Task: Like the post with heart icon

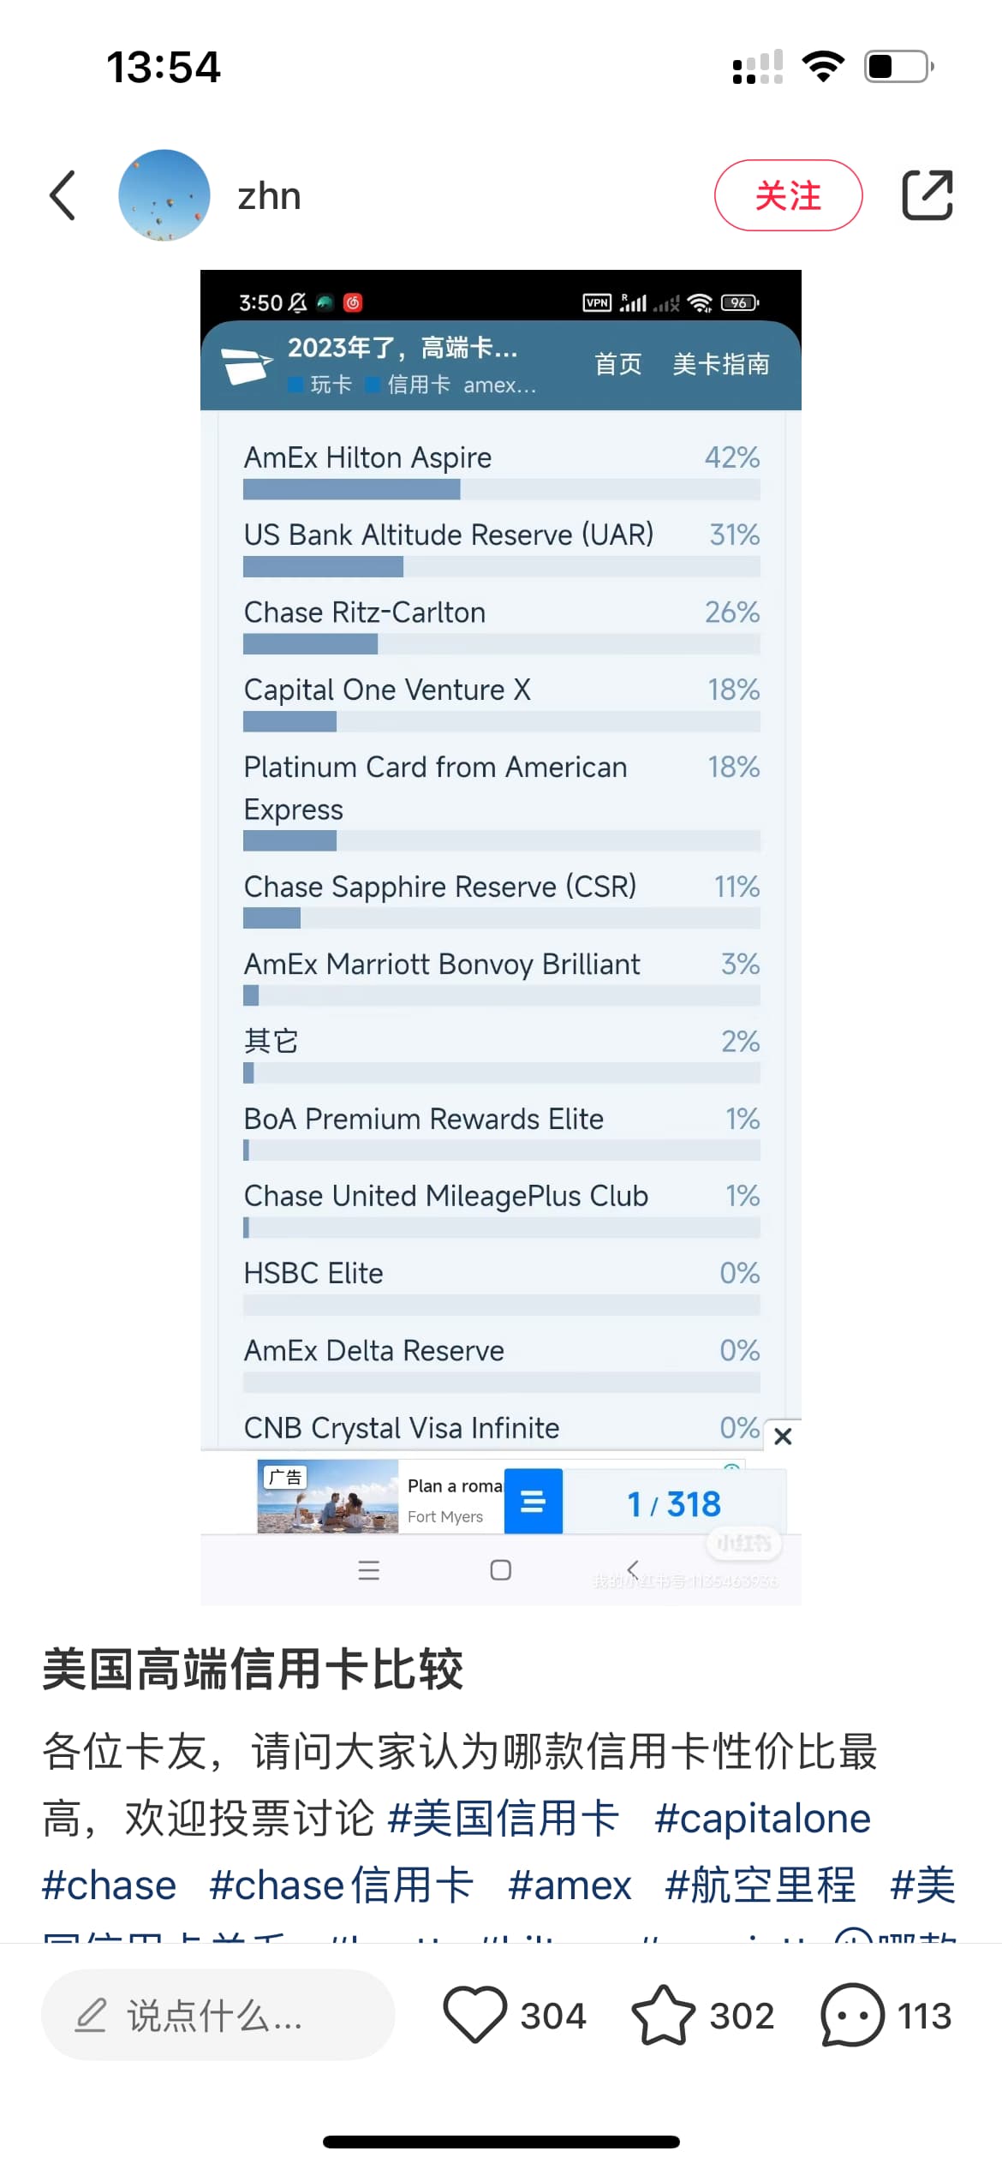Action: pyautogui.click(x=474, y=2015)
